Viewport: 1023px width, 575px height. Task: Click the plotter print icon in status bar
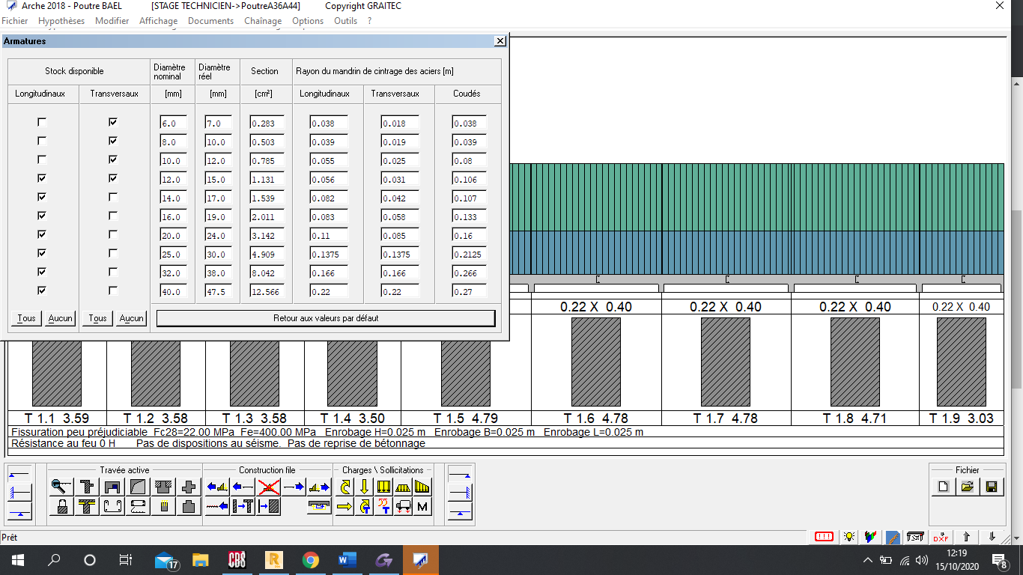[915, 537]
